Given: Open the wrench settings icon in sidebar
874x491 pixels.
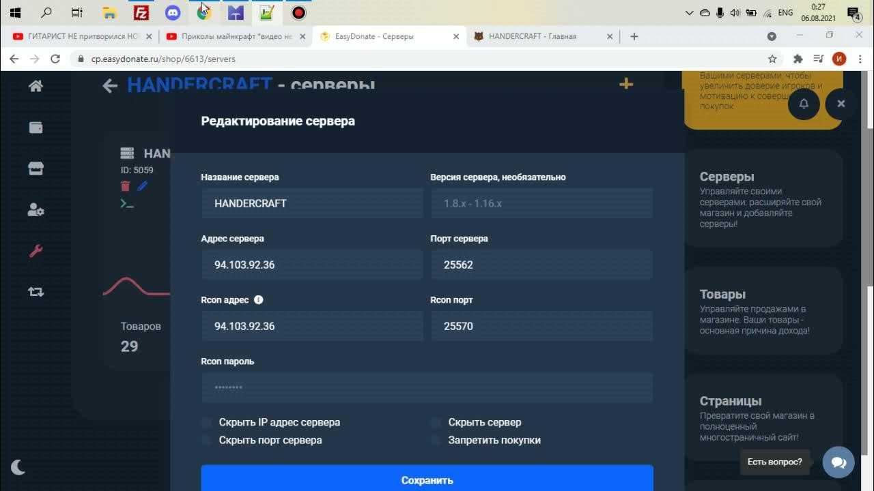Looking at the screenshot, I should point(36,251).
